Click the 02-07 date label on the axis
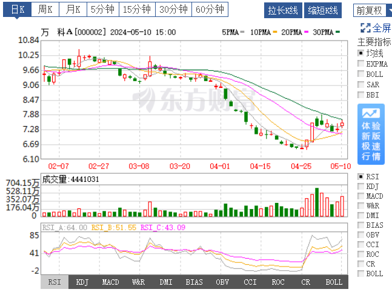 [59, 166]
